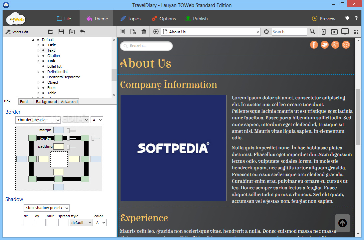Click the magnifying glass search icon
The width and height of the screenshot is (364, 240).
tap(312, 32)
